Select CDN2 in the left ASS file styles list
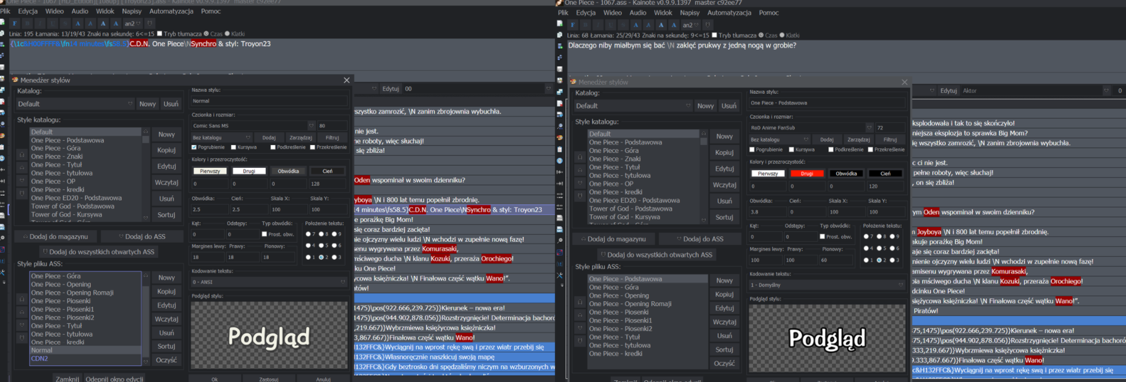This screenshot has width=1126, height=382. click(x=40, y=359)
